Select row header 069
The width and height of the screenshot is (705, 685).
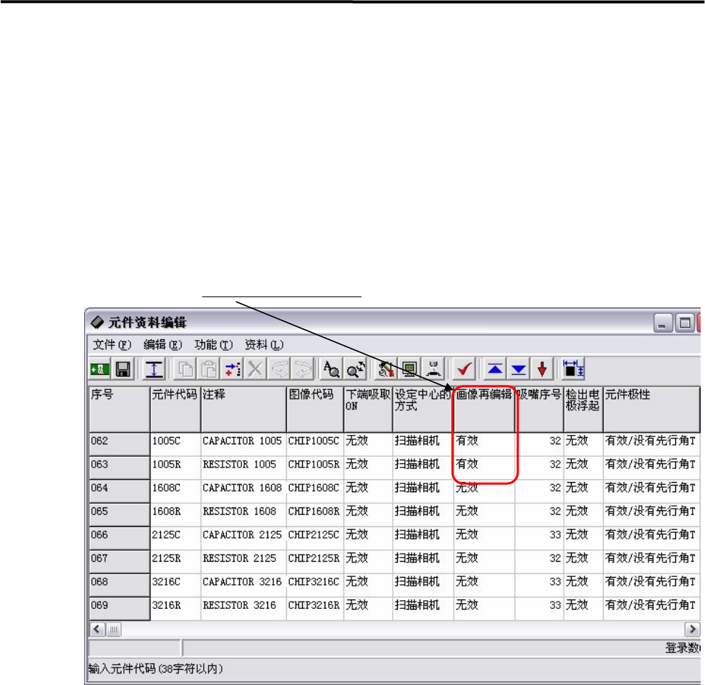[119, 608]
